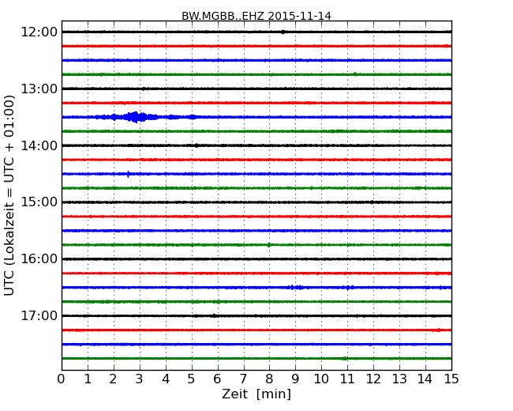Click the large blue seismic event near minute 3
The height and width of the screenshot is (411, 513).
coord(136,117)
